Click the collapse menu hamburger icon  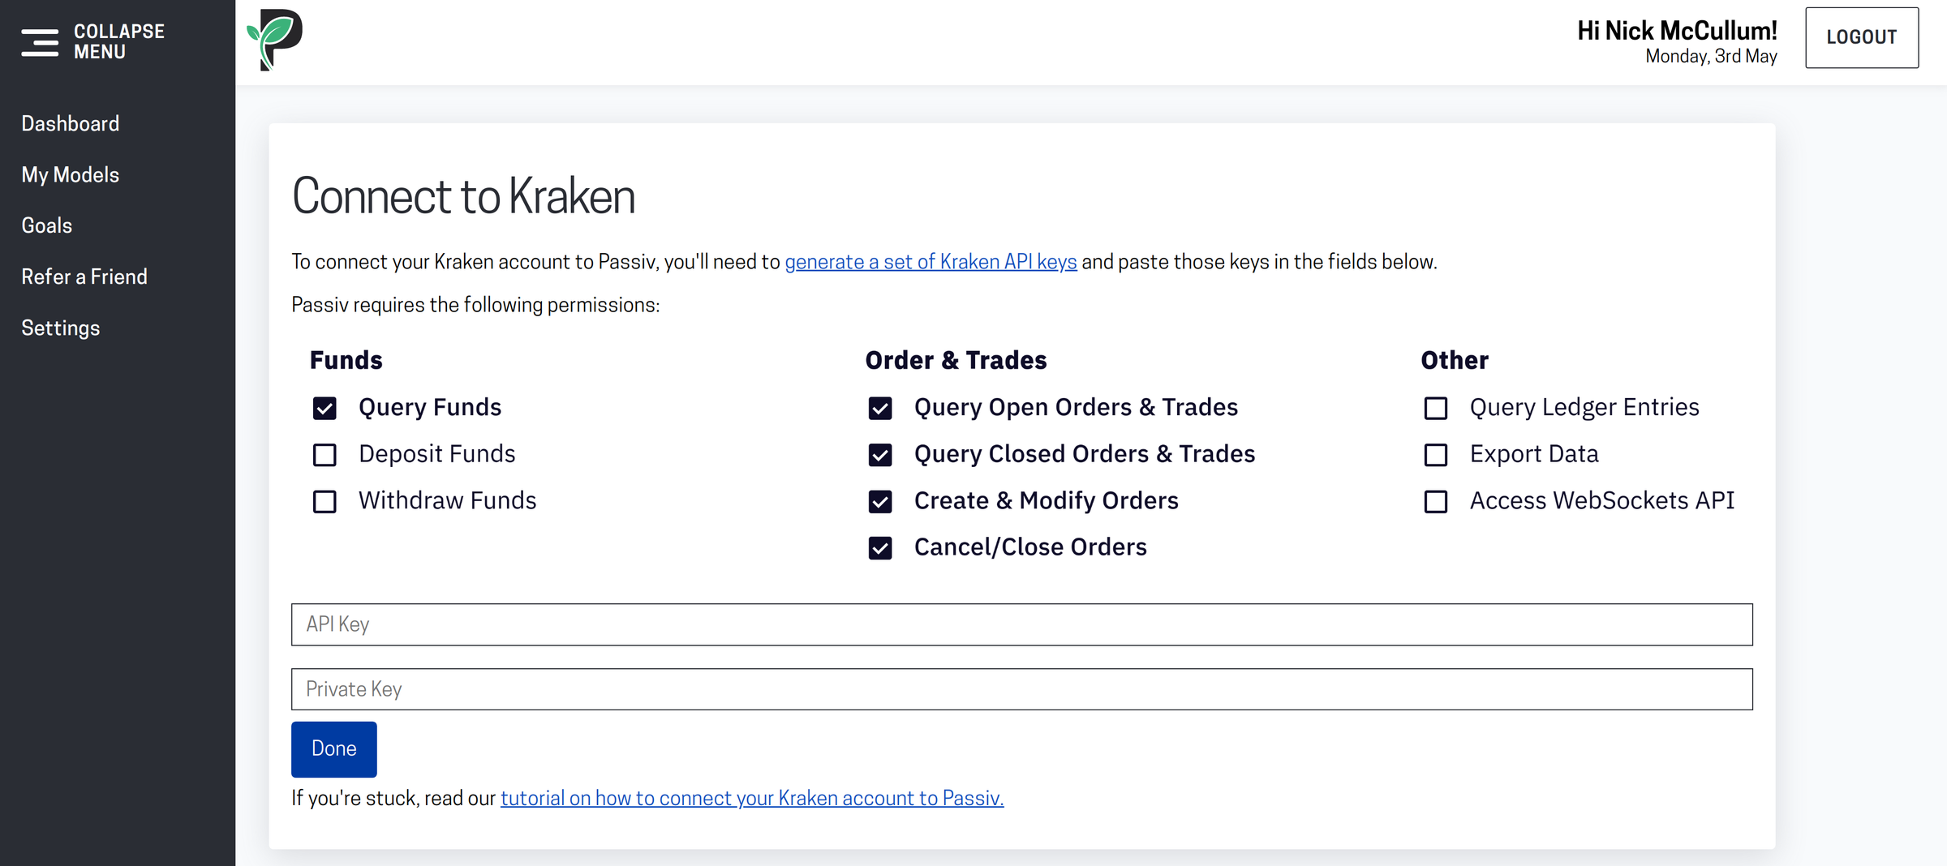pyautogui.click(x=40, y=41)
